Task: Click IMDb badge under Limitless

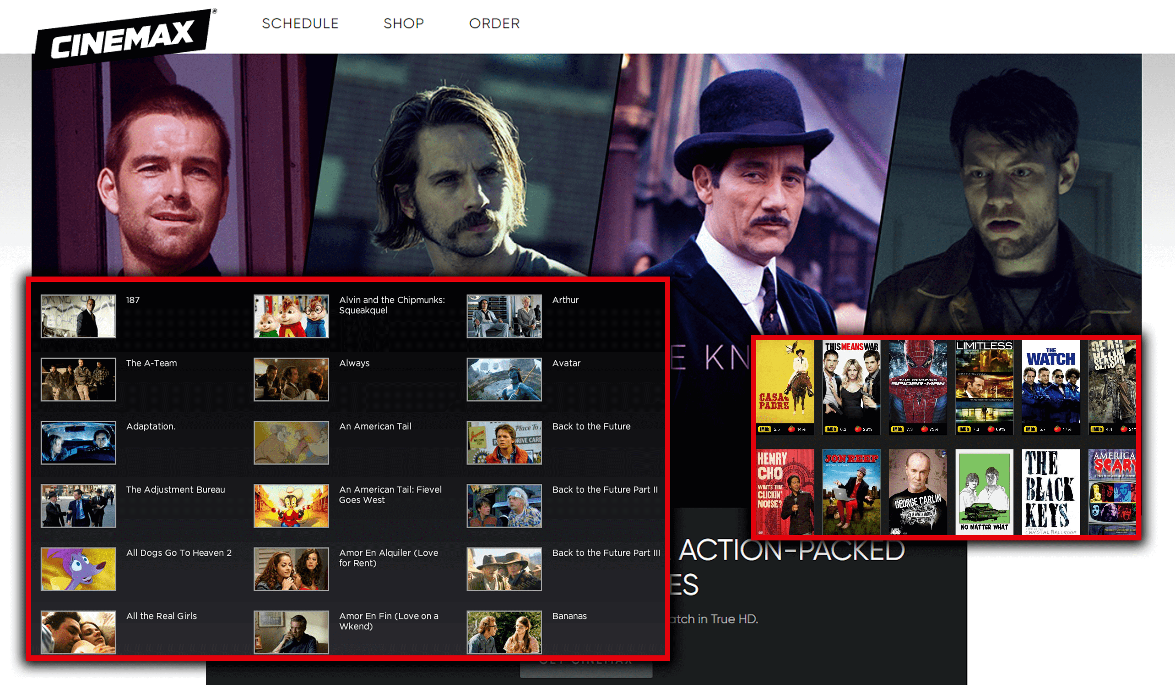Action: pyautogui.click(x=964, y=429)
